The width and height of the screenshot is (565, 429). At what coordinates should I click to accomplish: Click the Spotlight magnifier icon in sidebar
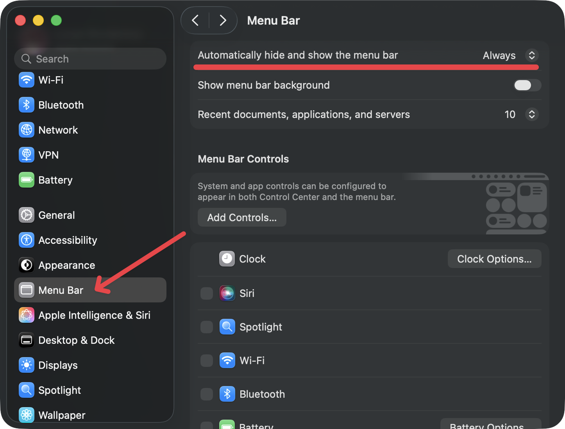click(x=27, y=390)
